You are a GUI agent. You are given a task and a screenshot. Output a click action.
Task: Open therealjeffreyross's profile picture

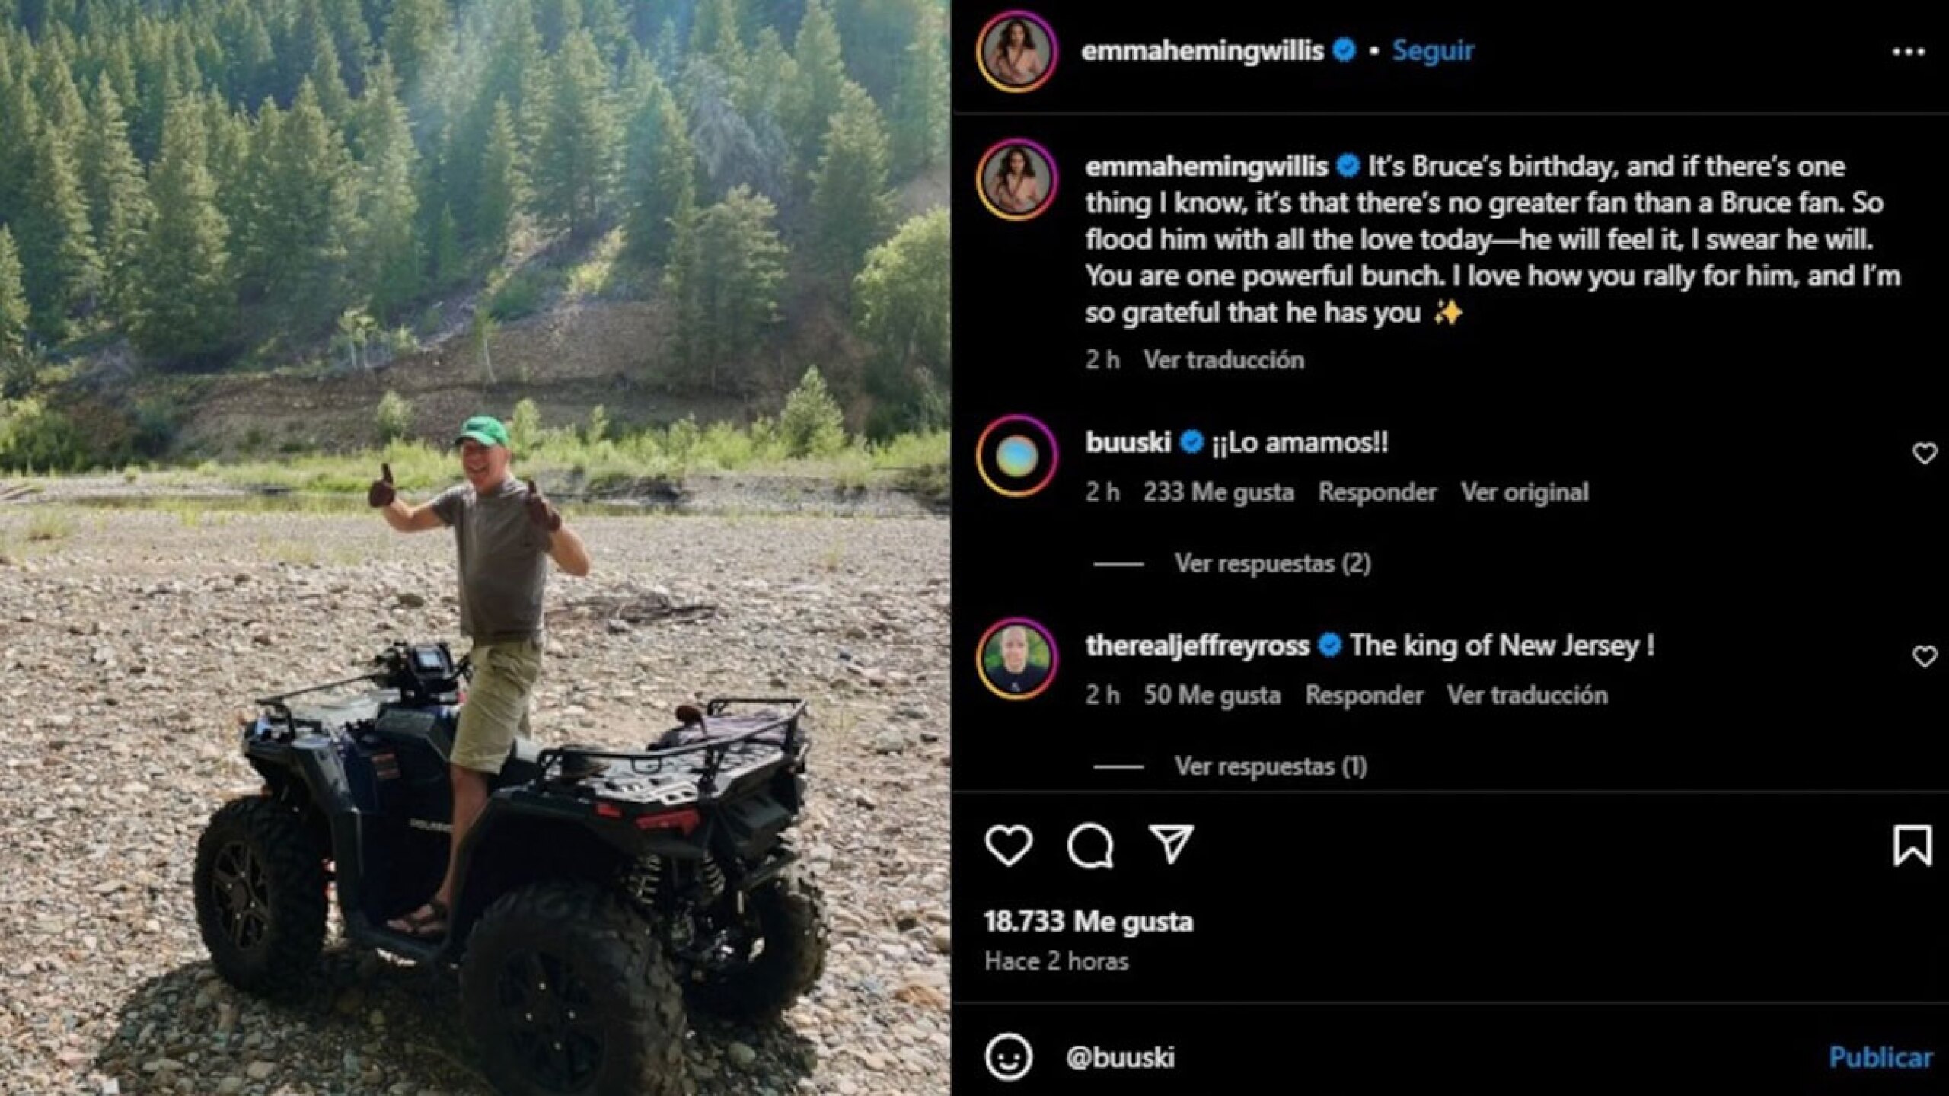[x=1017, y=658]
